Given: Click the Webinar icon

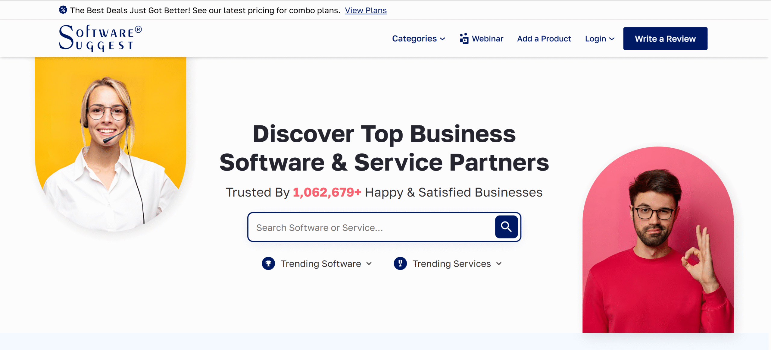Looking at the screenshot, I should tap(464, 39).
